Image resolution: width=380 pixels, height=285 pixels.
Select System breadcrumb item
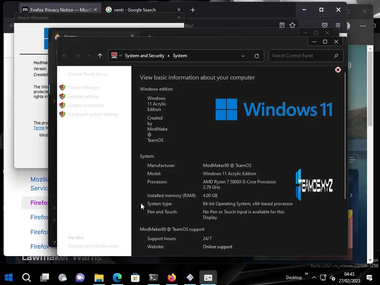tap(180, 56)
